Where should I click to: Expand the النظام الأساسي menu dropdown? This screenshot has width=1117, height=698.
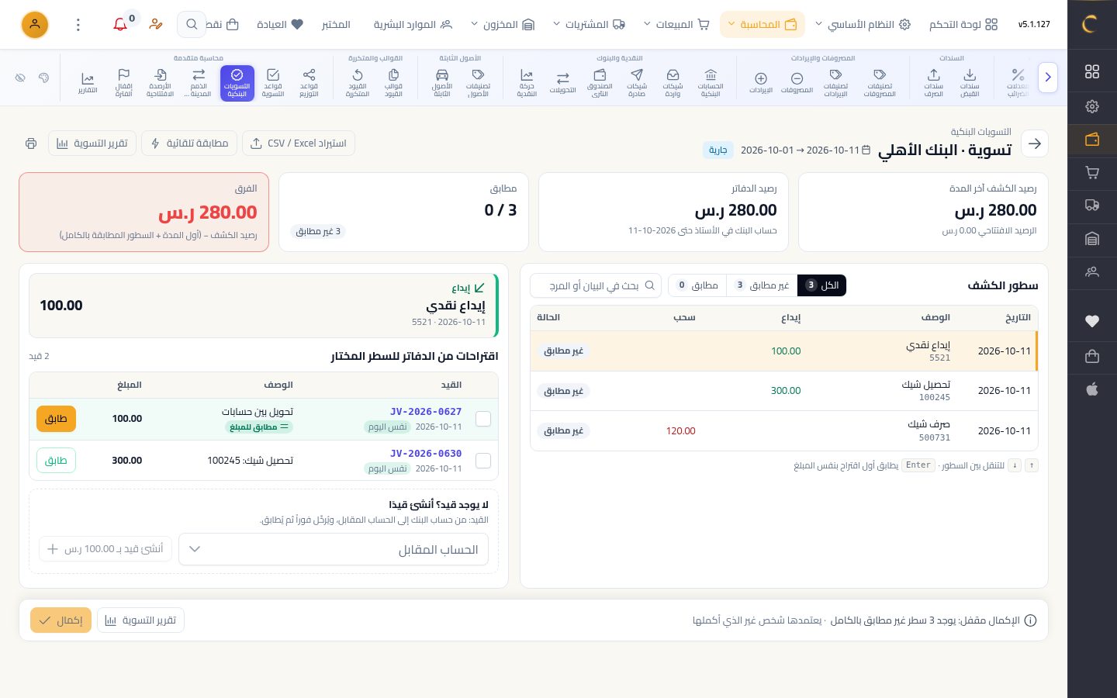tap(862, 25)
